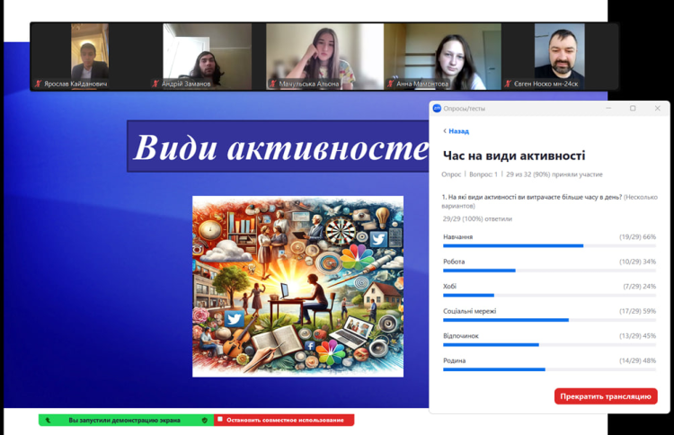The width and height of the screenshot is (674, 435).
Task: Click the Zoom logo in poll window title
Action: 438,108
